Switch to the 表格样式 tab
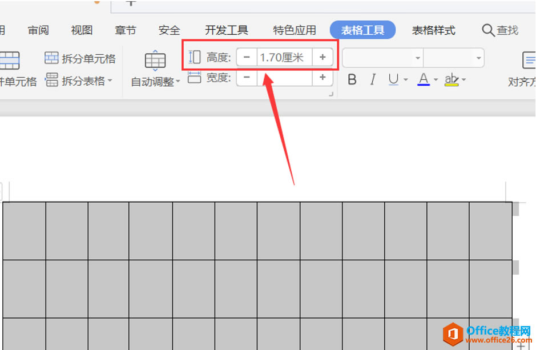 click(x=433, y=30)
